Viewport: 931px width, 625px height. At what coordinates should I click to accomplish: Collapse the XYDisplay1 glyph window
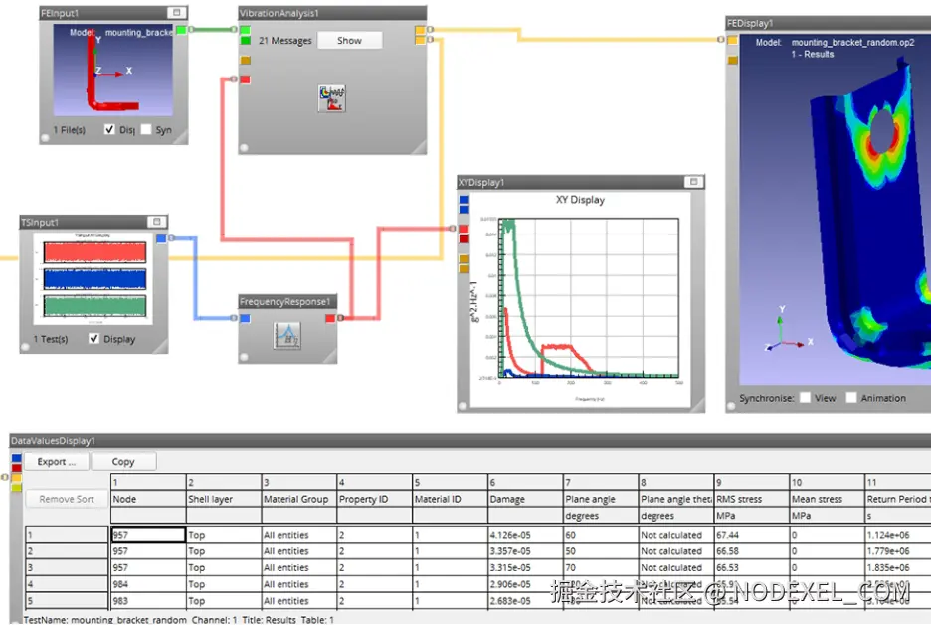click(x=693, y=182)
